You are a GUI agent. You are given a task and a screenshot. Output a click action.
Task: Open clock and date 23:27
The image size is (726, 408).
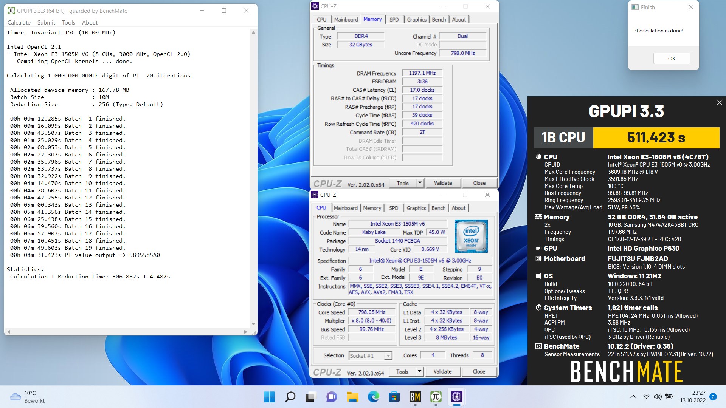(693, 397)
